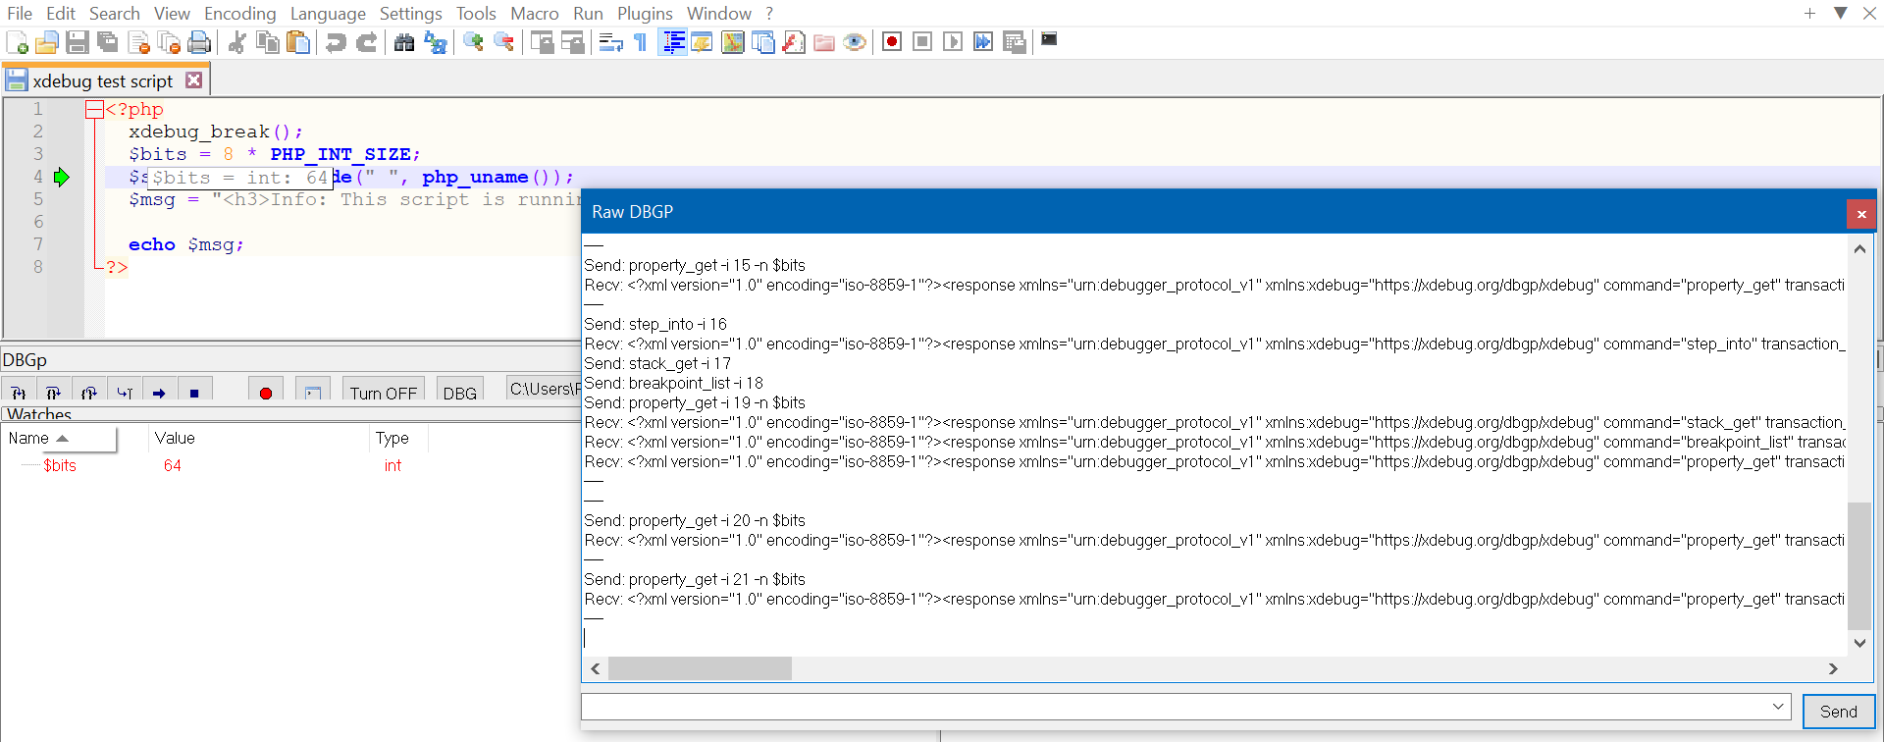Viewport: 1884px width, 742px height.
Task: Zoom out using magnifier minus icon
Action: click(x=503, y=42)
